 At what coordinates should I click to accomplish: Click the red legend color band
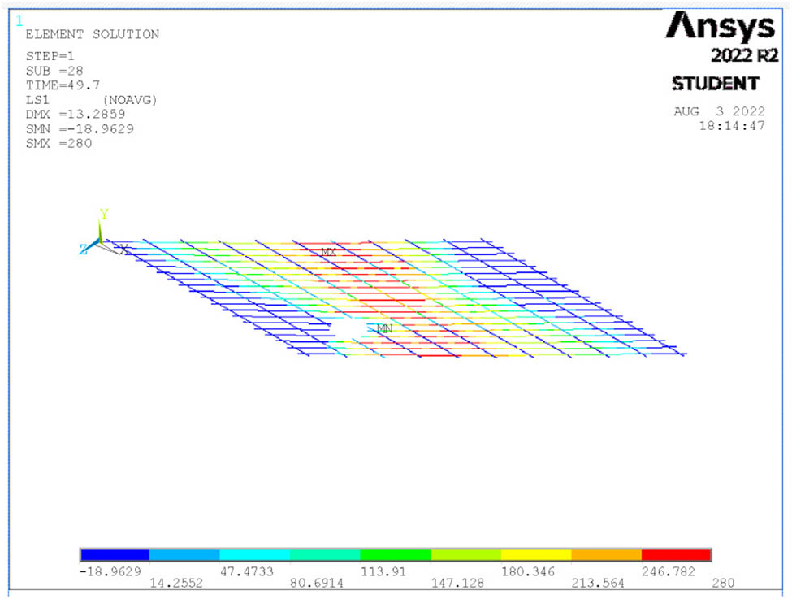tap(676, 555)
